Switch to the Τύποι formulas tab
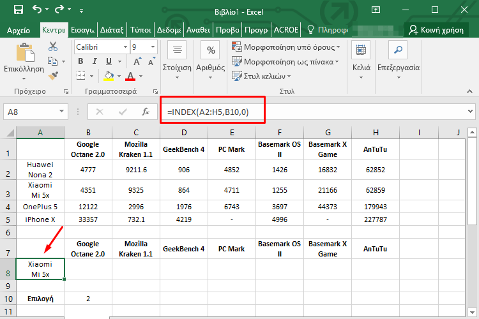The image size is (479, 319). [x=141, y=30]
